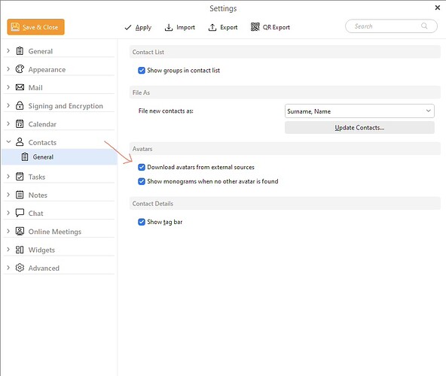
Task: Uncheck Show groups in contact list
Action: click(x=142, y=71)
